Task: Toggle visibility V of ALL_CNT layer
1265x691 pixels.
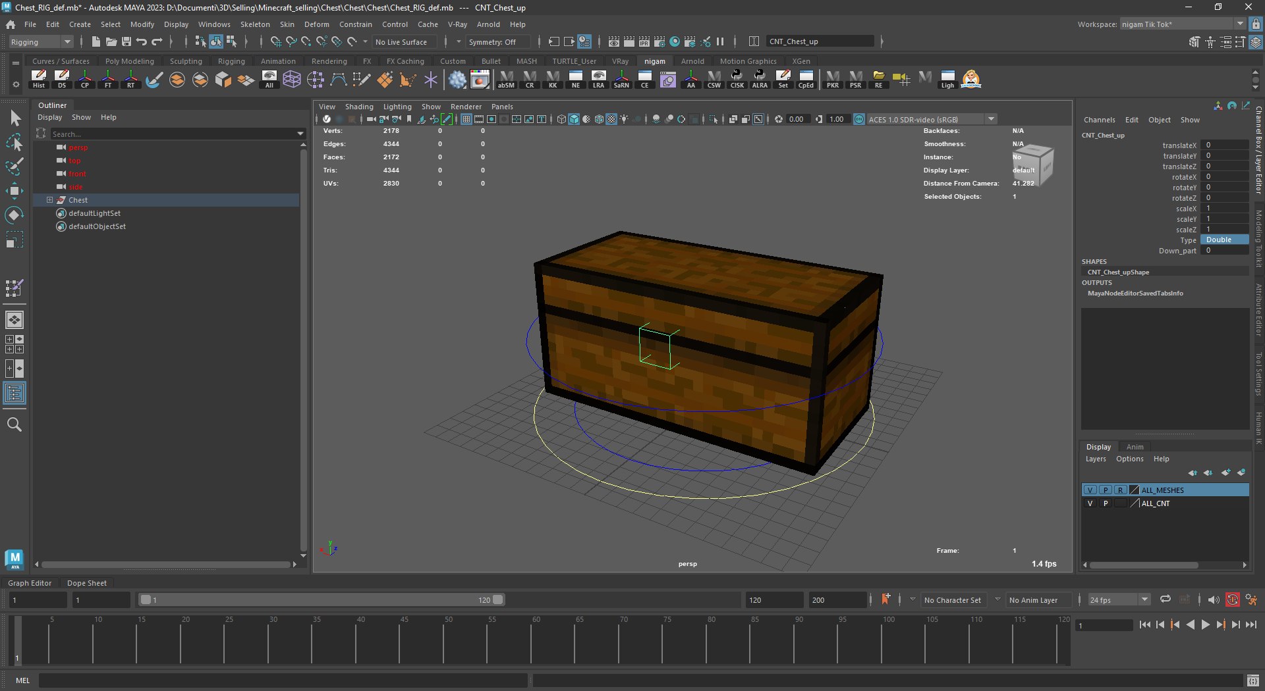Action: [1090, 503]
